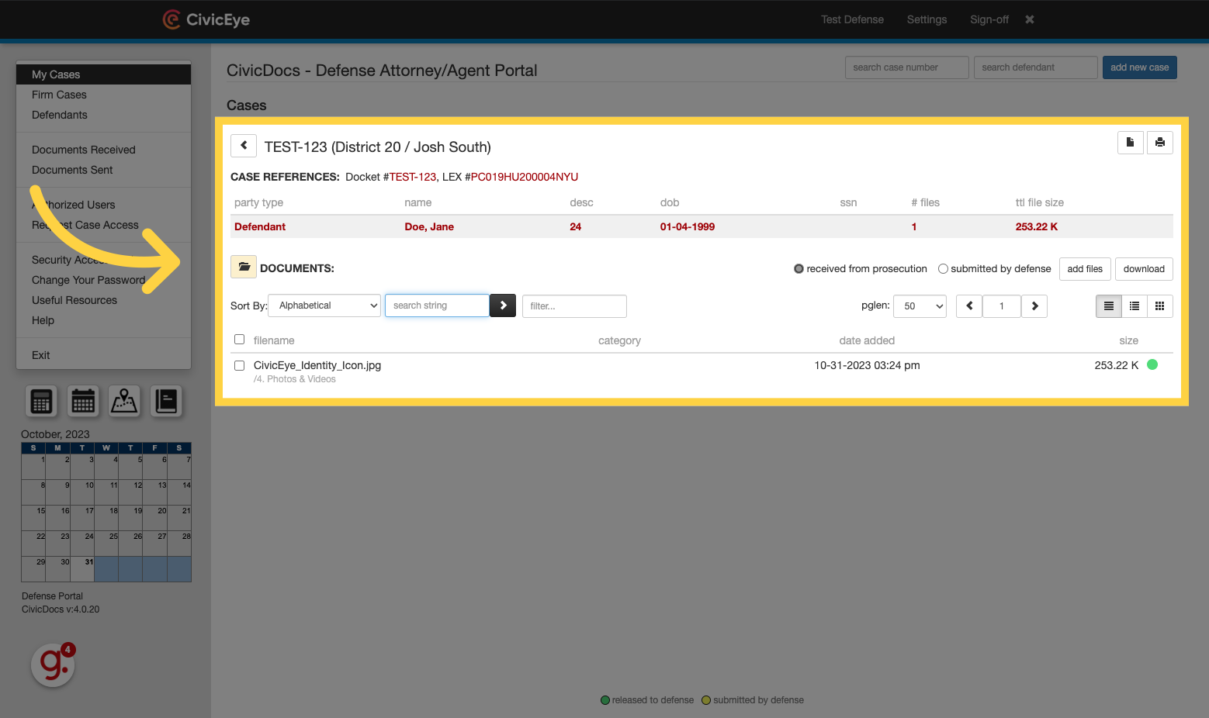Go back using the case back arrow
1209x718 pixels.
click(244, 146)
